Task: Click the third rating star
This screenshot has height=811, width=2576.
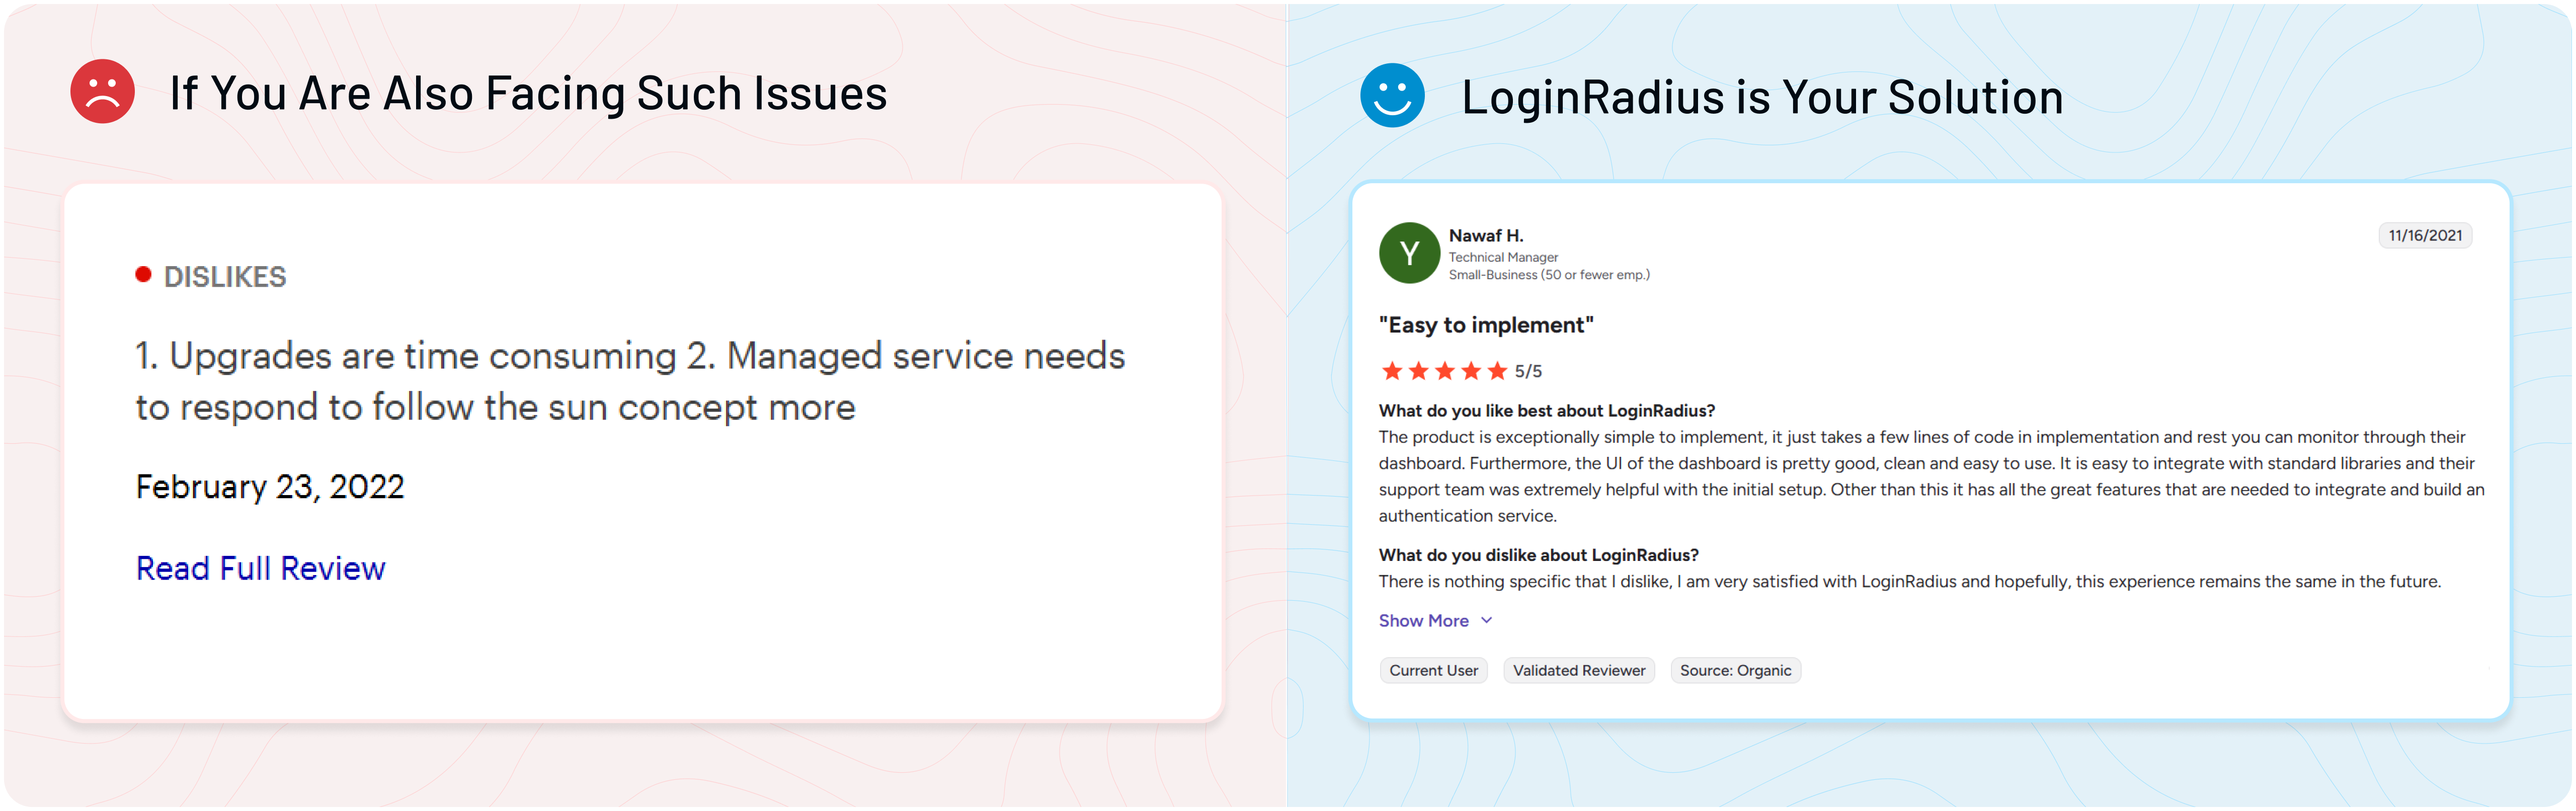Action: 1444,371
